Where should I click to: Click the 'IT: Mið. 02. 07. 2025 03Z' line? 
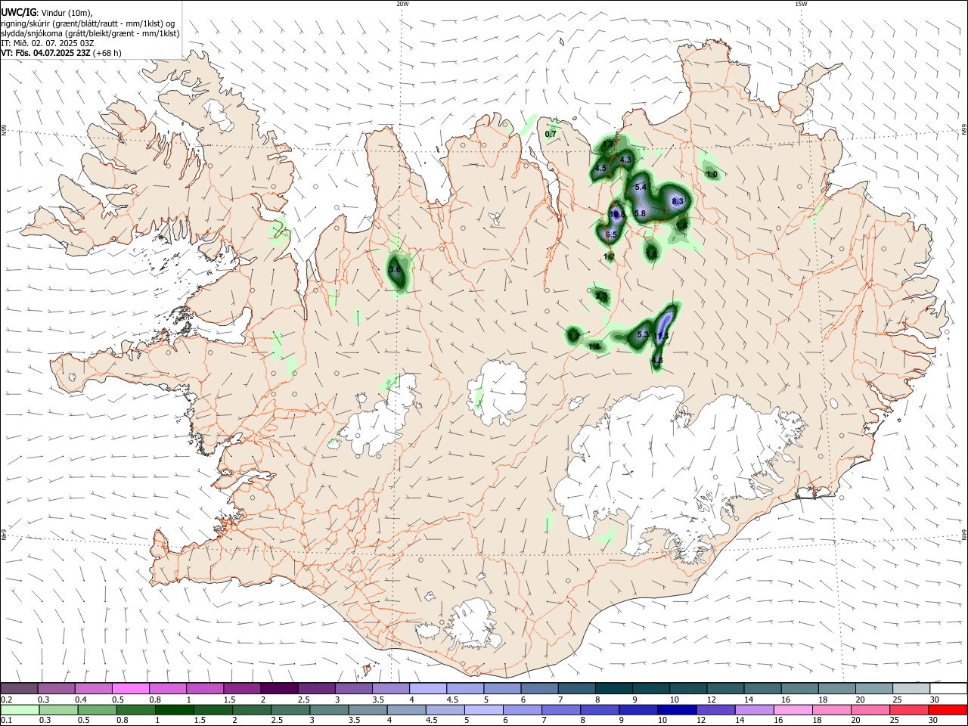(48, 43)
